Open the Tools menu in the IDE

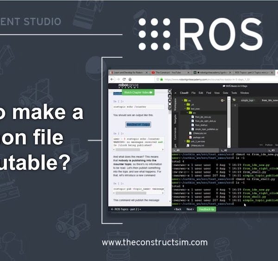click(x=234, y=93)
